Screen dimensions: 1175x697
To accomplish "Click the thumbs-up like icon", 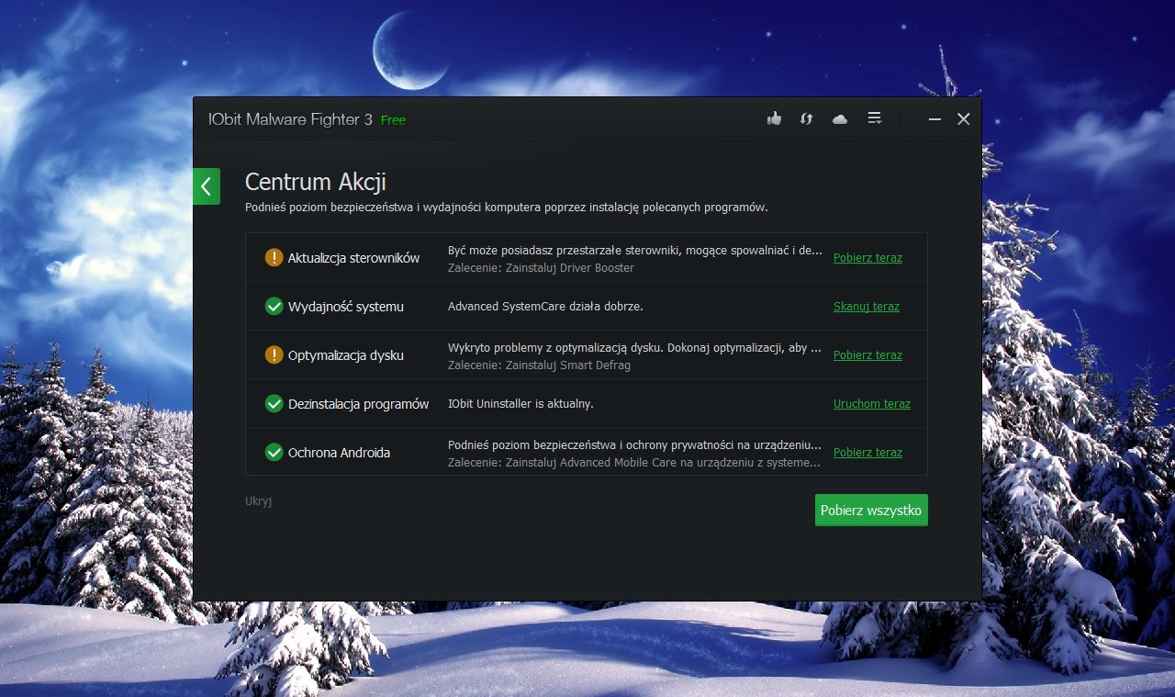I will [x=774, y=118].
